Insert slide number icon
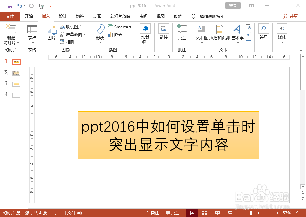306x217 pixels. (248, 34)
